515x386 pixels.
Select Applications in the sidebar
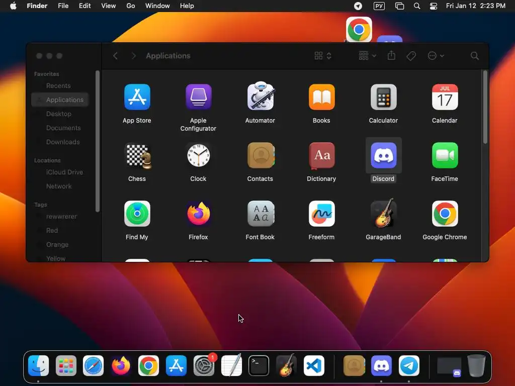[60, 100]
